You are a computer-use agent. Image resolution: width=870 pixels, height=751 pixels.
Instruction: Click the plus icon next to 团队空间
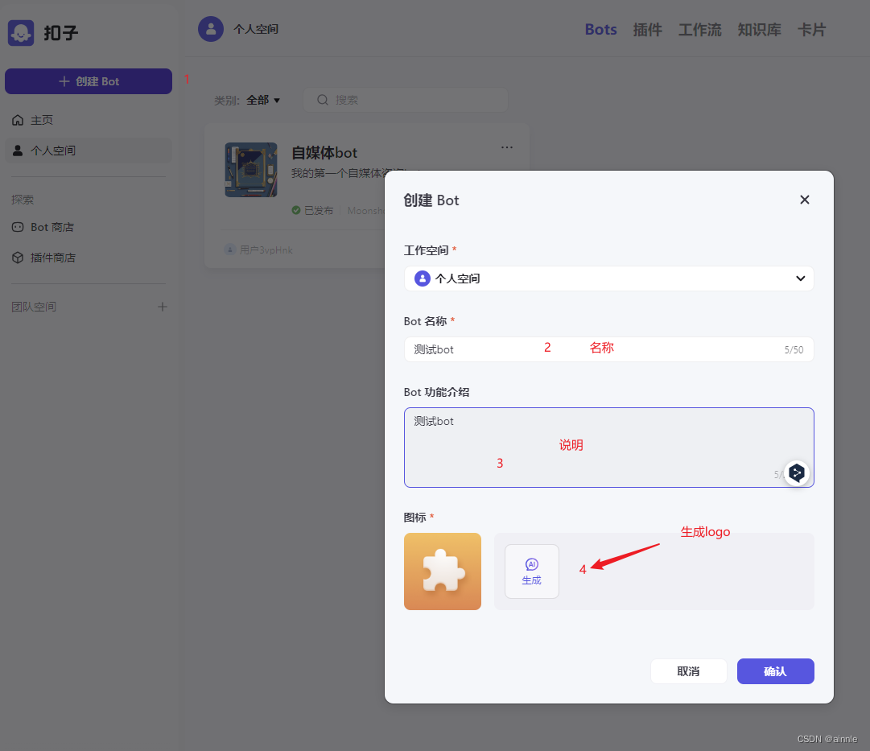pos(162,307)
